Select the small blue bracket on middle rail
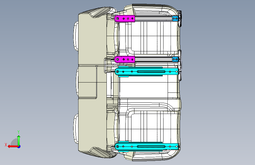This screenshot has width=255, height=165. [x=175, y=59]
